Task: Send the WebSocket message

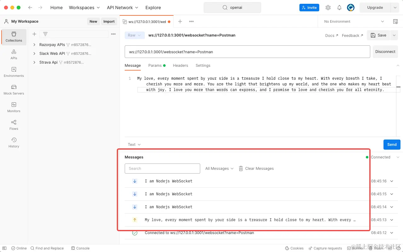Action: click(x=392, y=144)
